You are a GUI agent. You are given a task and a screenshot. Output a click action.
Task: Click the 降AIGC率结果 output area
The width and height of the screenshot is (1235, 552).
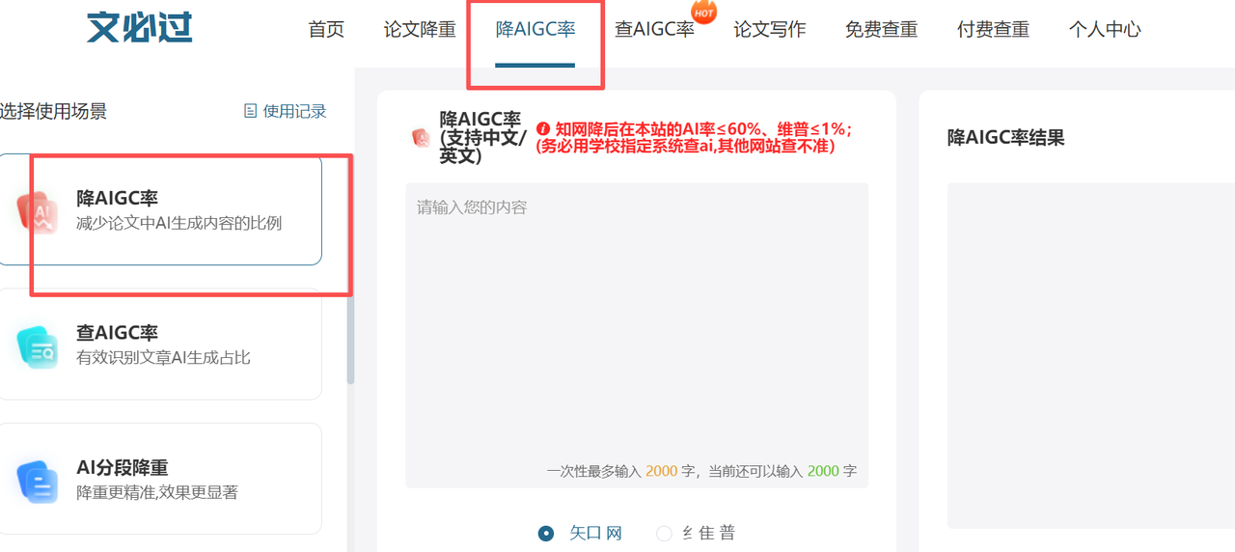point(1091,355)
